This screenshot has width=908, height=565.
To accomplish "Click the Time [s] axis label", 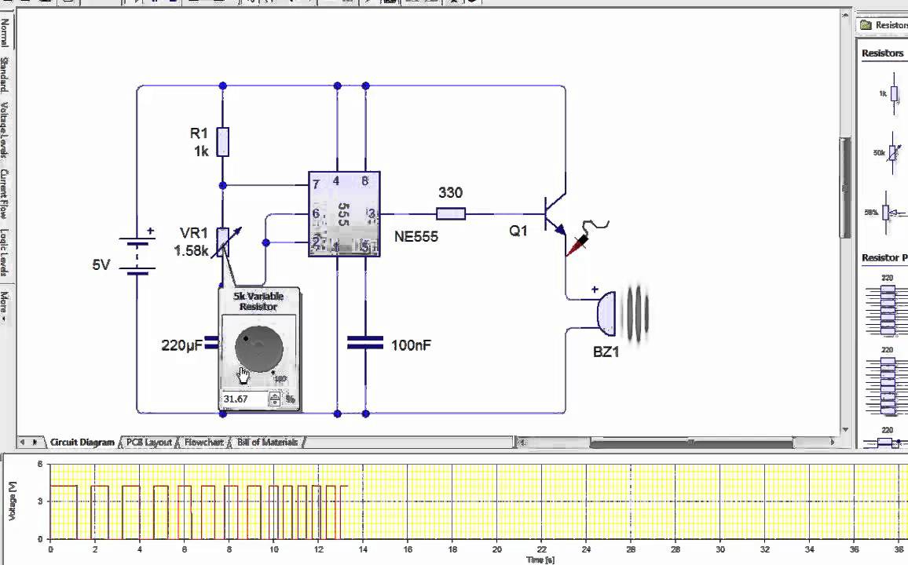I will [540, 560].
